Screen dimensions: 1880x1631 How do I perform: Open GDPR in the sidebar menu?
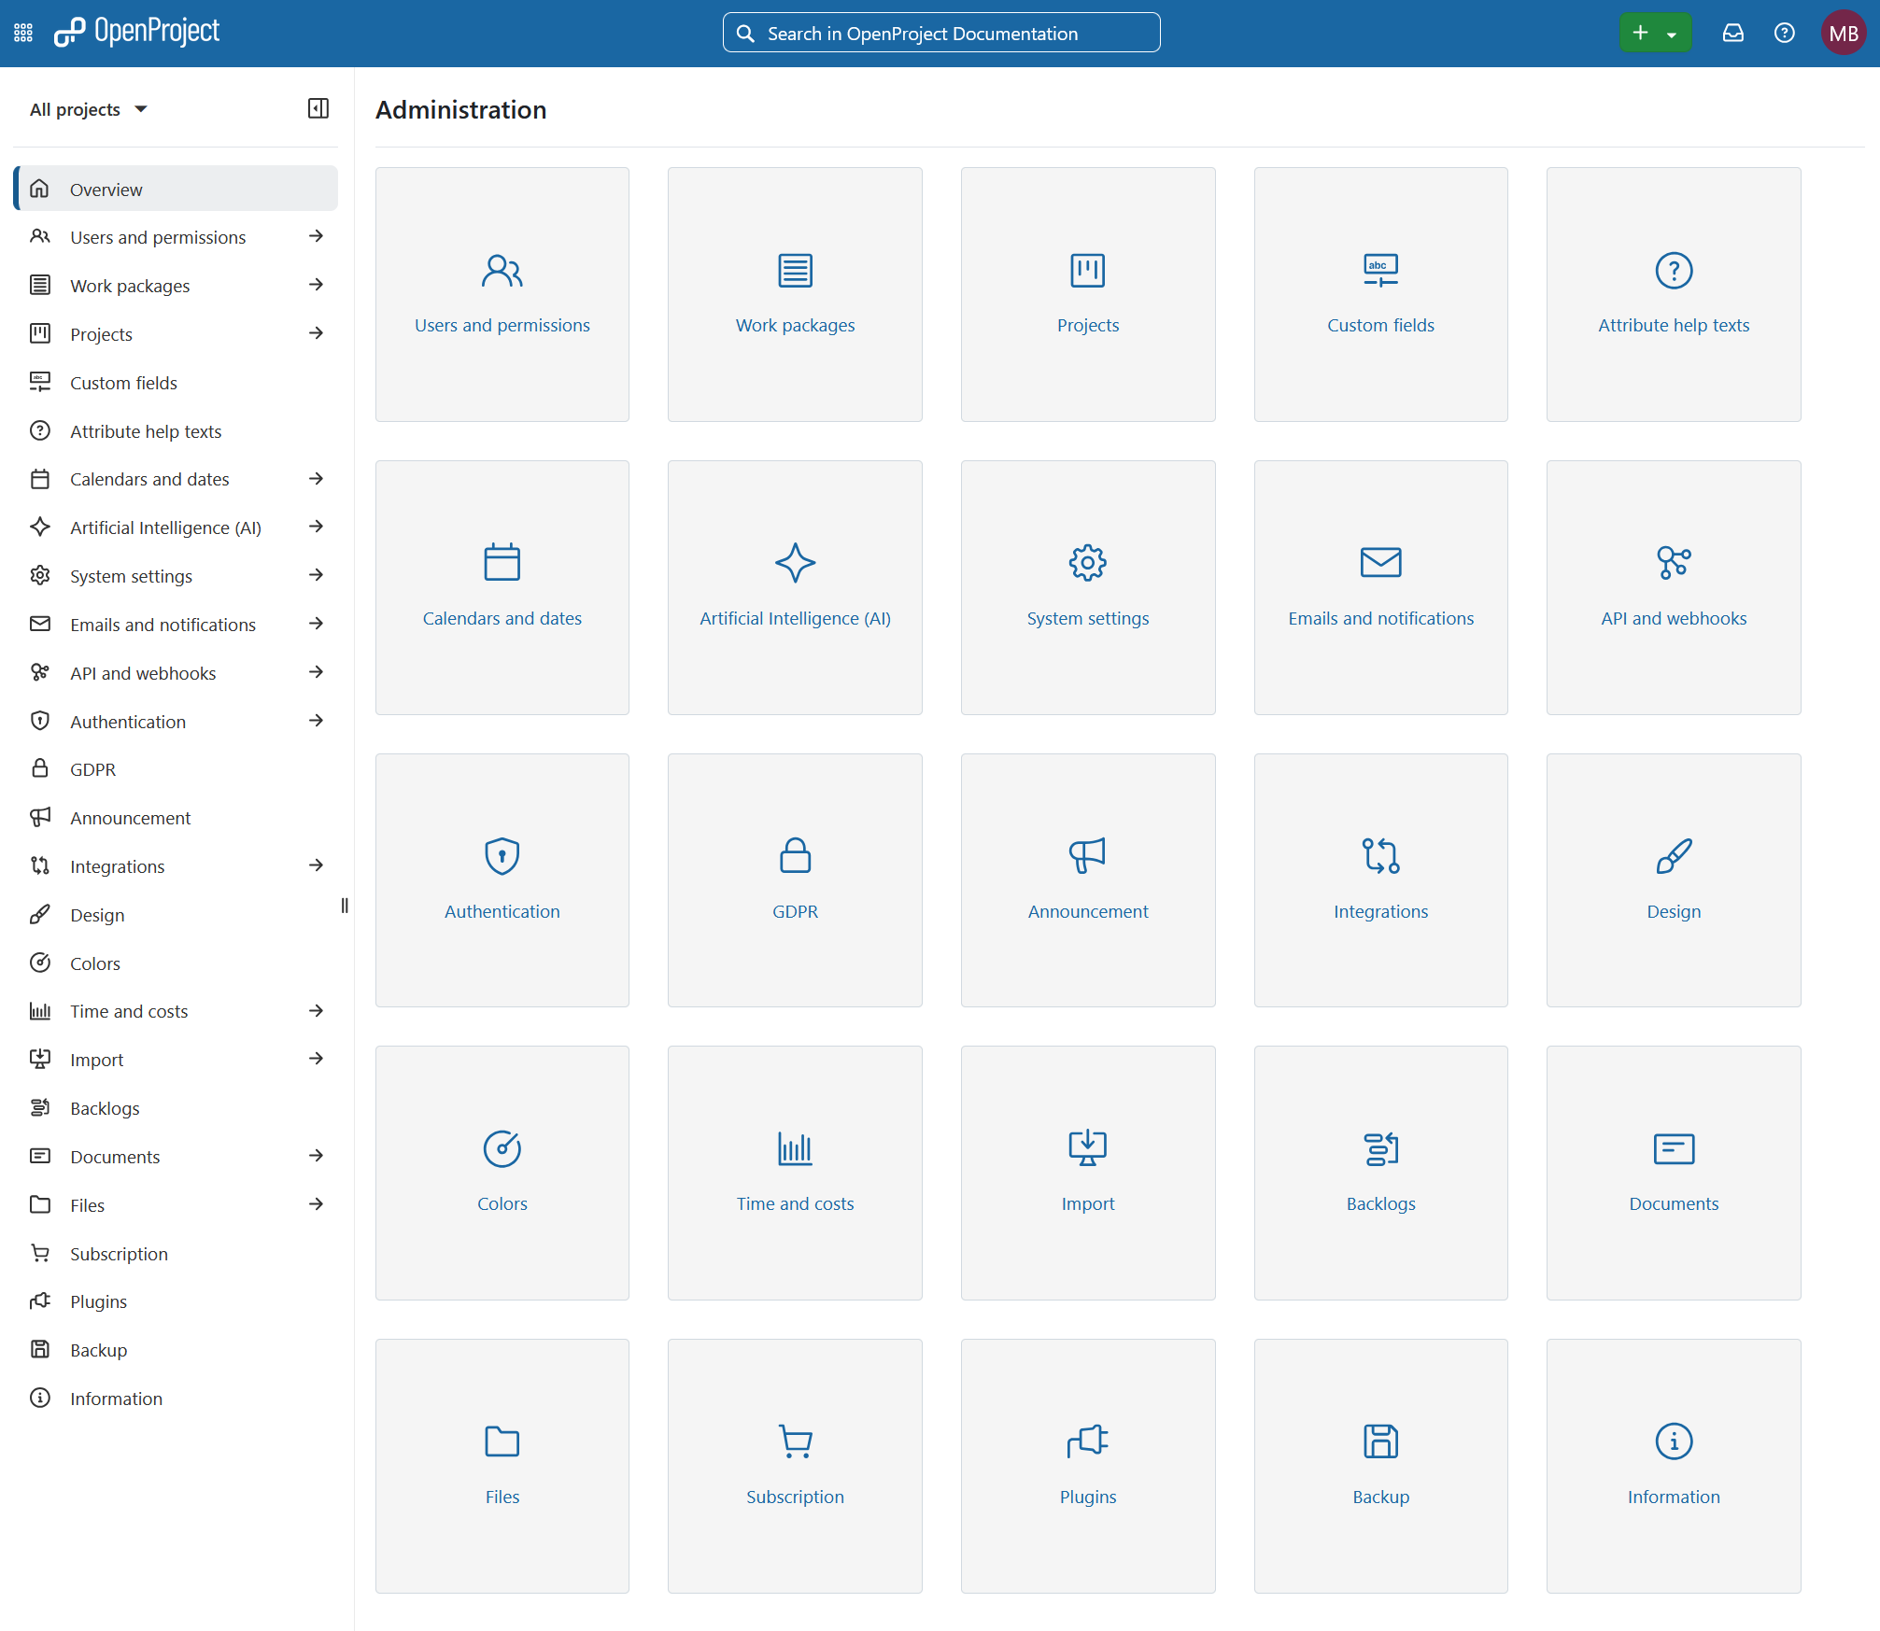coord(176,769)
